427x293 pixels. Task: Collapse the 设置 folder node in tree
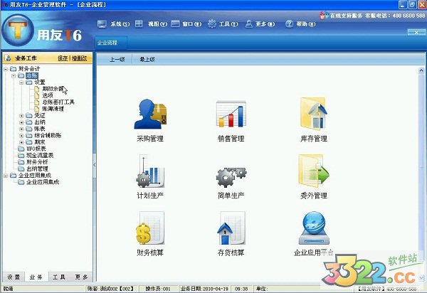(x=21, y=82)
